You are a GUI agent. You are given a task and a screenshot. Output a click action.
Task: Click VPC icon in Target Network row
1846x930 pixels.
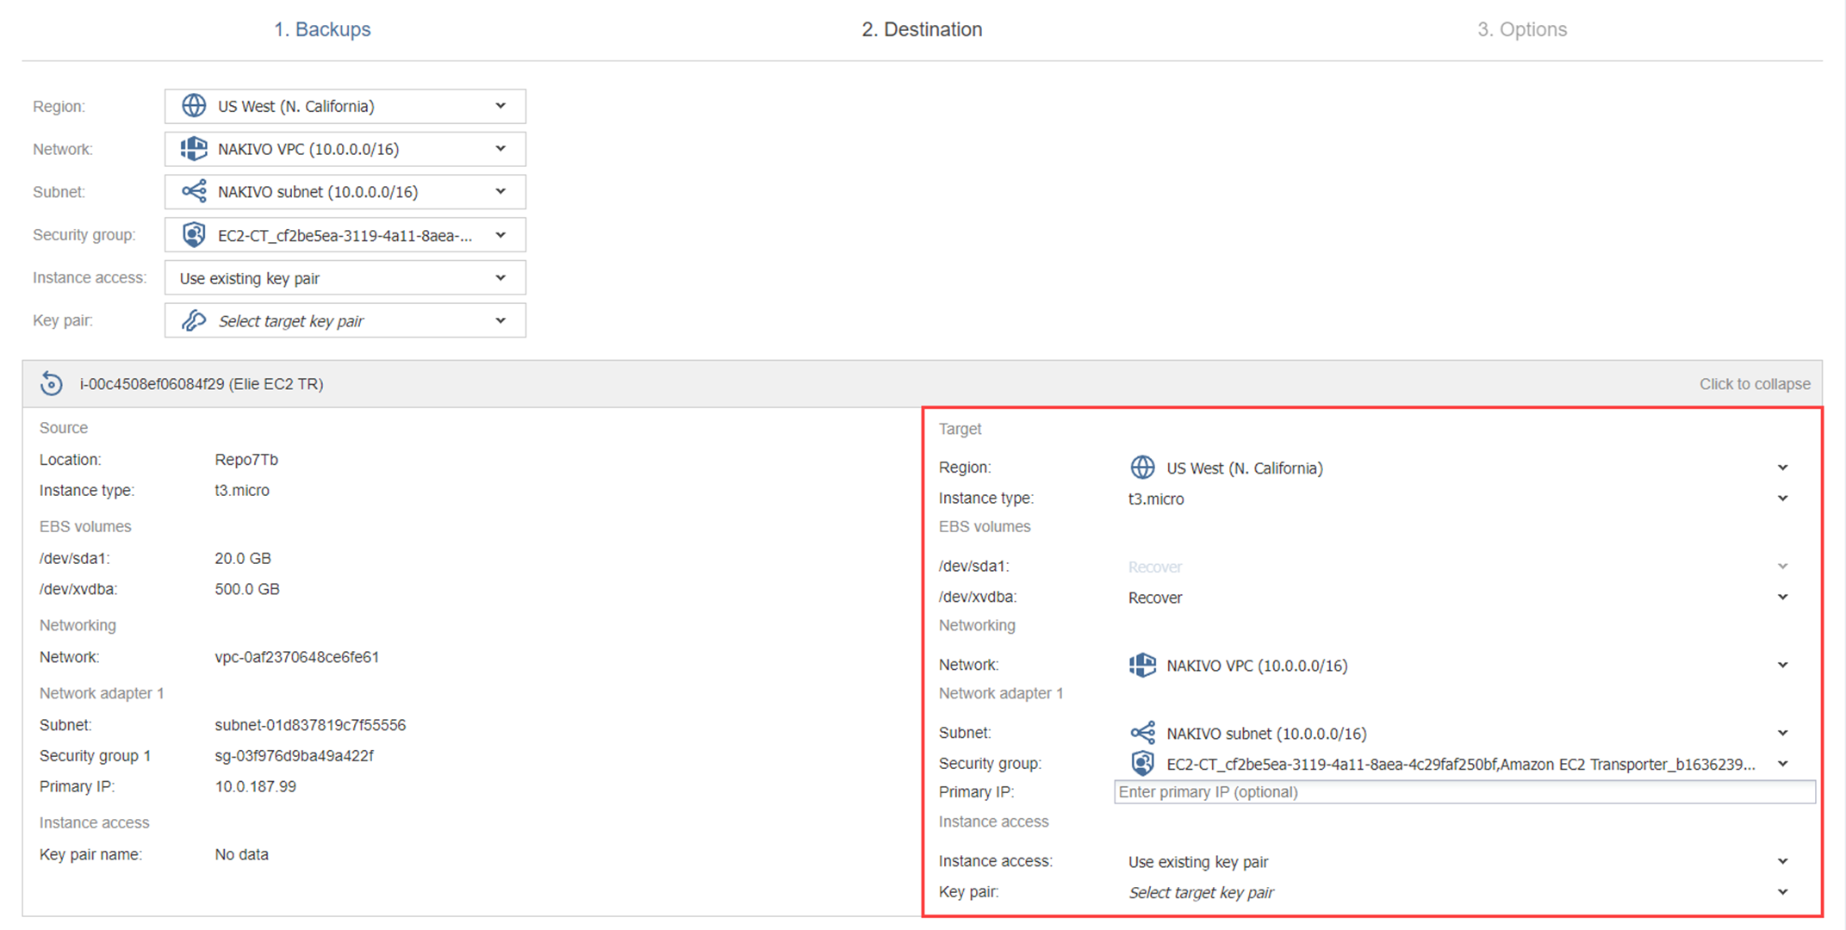1142,665
